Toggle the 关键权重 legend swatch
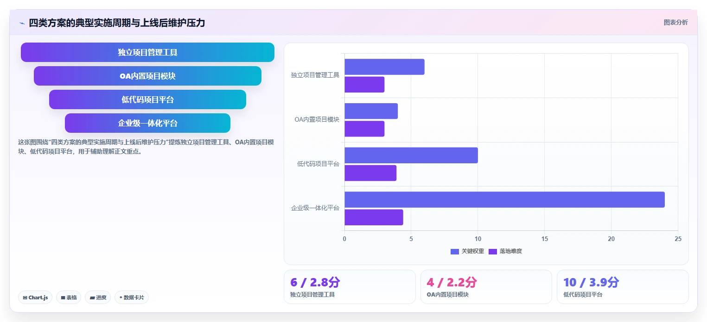This screenshot has height=322, width=707. (455, 251)
